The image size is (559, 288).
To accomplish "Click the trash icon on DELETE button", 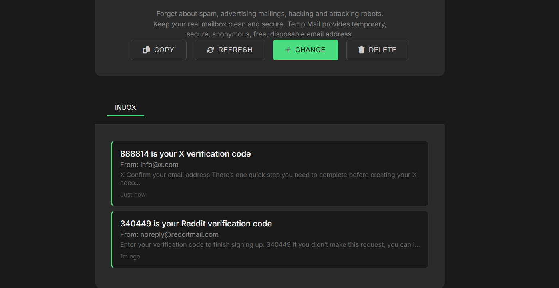I will pyautogui.click(x=362, y=50).
